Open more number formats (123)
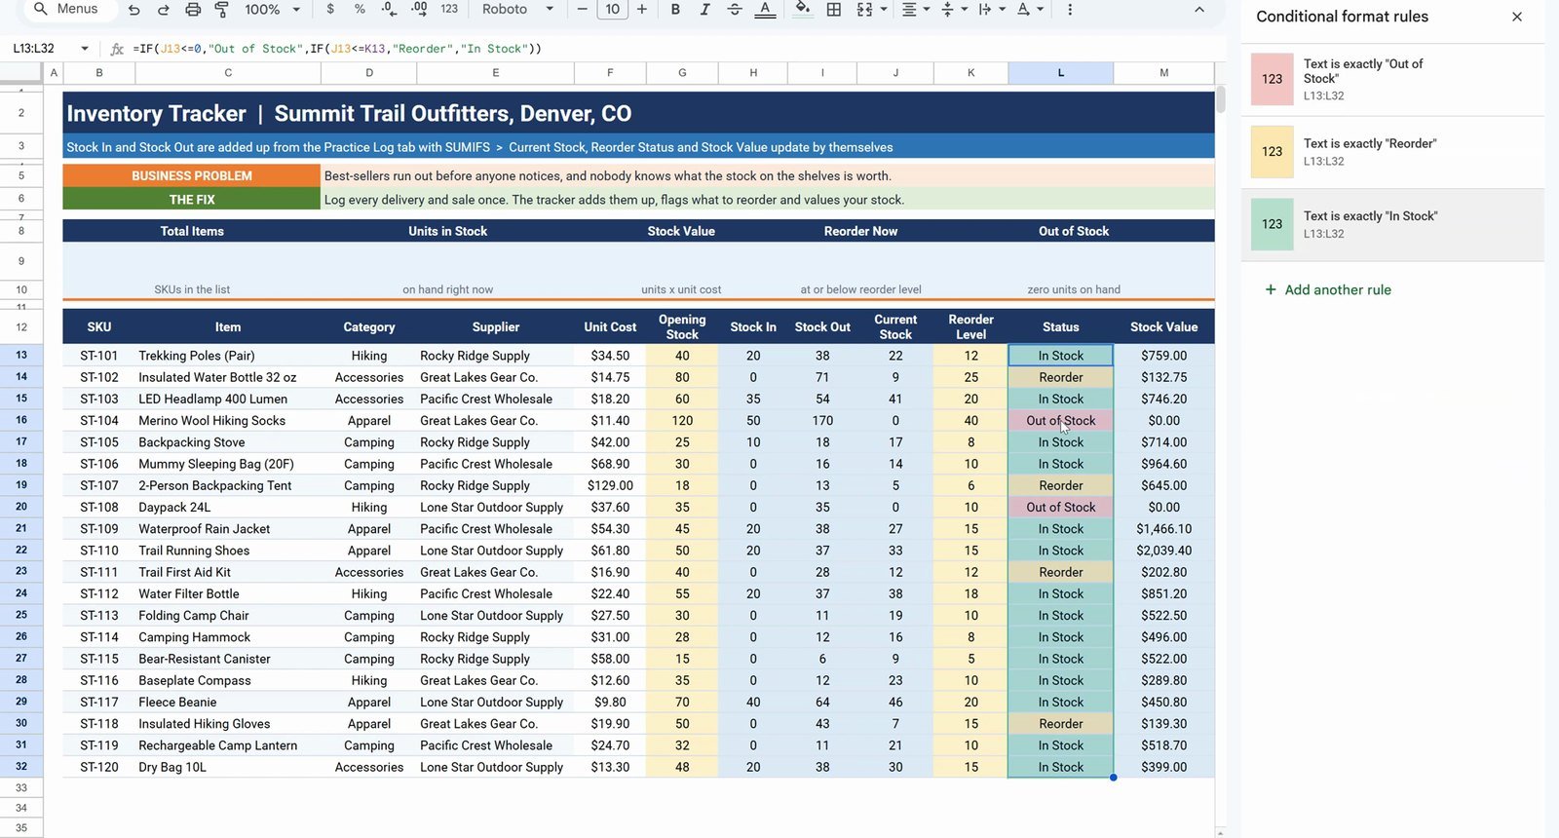This screenshot has width=1559, height=838. point(449,9)
